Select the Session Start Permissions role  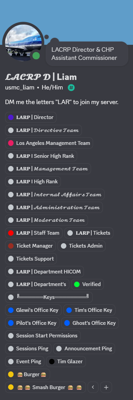[x=43, y=336]
